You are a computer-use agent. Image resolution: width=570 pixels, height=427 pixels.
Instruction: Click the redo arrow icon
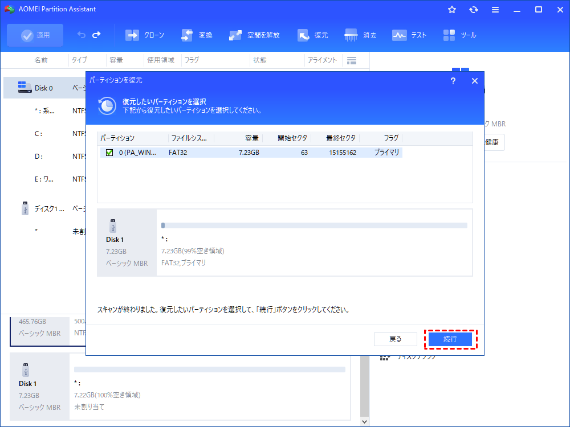(96, 35)
